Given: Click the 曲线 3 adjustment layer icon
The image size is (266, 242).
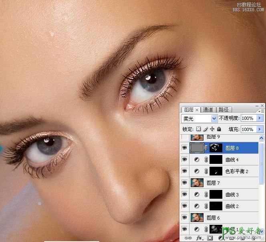Looking at the screenshot, I should pyautogui.click(x=197, y=194).
